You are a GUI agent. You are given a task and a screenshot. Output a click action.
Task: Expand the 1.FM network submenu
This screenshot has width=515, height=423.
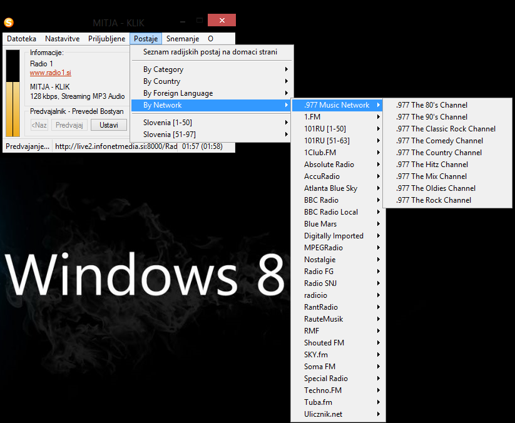pos(338,117)
